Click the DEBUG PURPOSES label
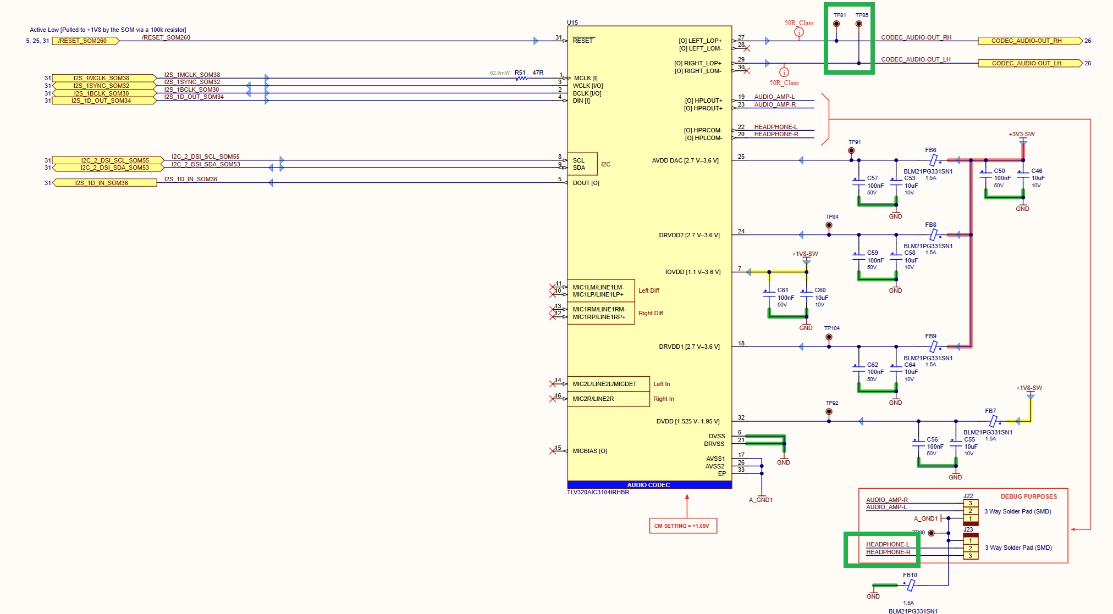The width and height of the screenshot is (1113, 614). [x=1028, y=496]
